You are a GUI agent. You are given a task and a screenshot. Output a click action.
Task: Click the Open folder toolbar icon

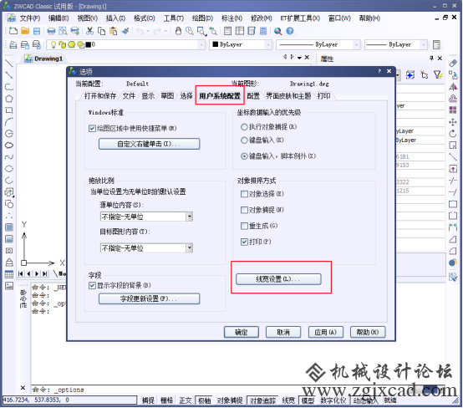coord(25,31)
